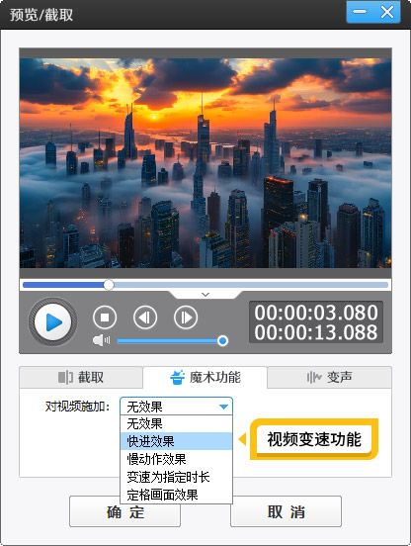
Task: Click the 取消 button
Action: coord(286,512)
